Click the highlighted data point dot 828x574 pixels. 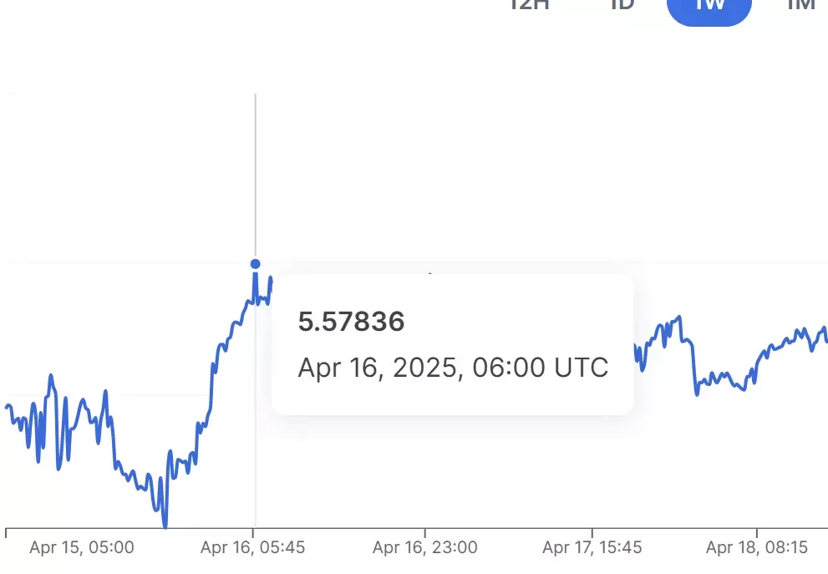(256, 263)
